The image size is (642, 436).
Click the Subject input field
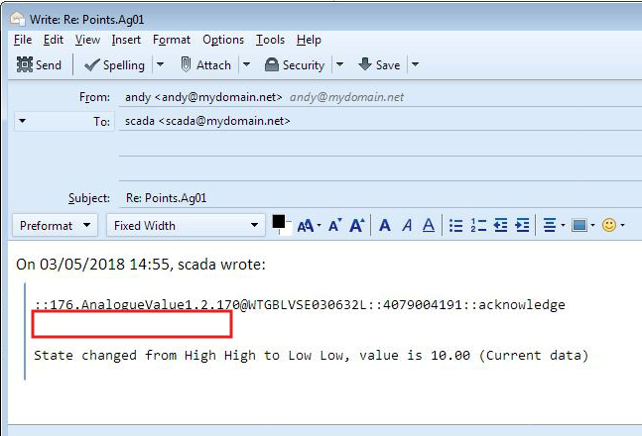[x=377, y=198]
